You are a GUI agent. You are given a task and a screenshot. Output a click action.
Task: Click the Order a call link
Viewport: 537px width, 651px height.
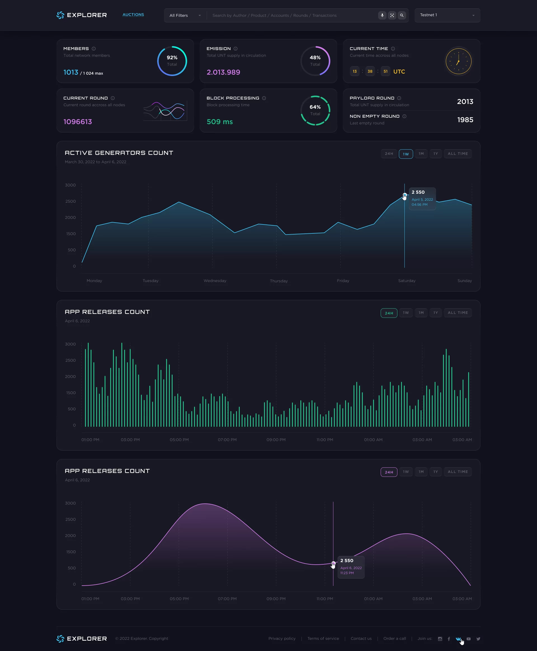[x=394, y=638]
